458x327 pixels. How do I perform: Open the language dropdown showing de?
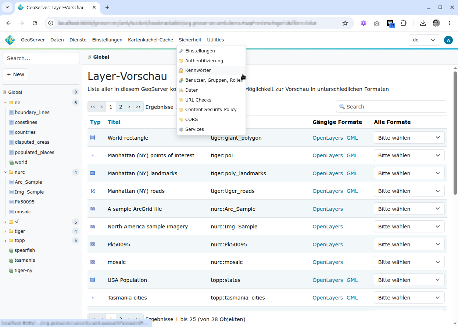[425, 40]
